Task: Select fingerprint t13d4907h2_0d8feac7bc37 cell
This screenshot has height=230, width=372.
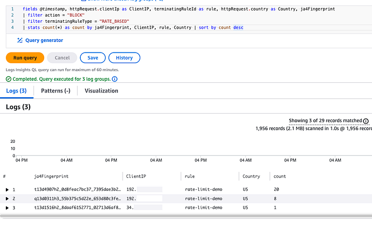Action: 78,190
